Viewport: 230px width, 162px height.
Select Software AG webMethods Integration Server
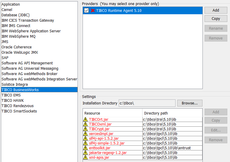click(39, 79)
